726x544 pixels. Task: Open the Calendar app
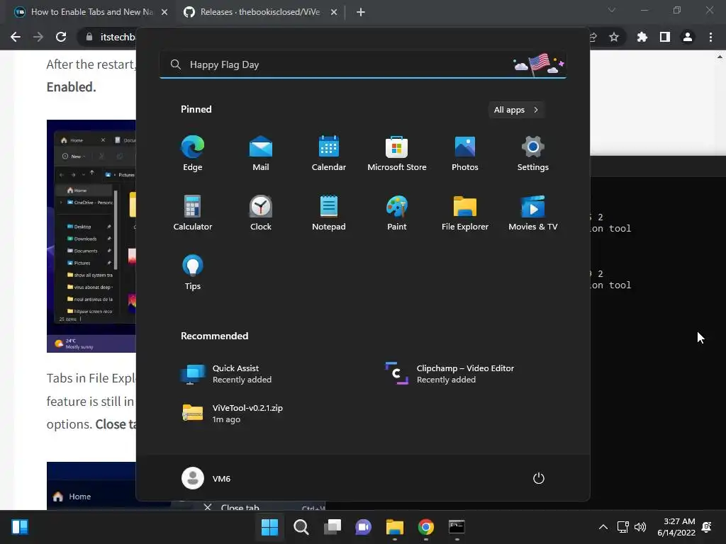pos(329,153)
